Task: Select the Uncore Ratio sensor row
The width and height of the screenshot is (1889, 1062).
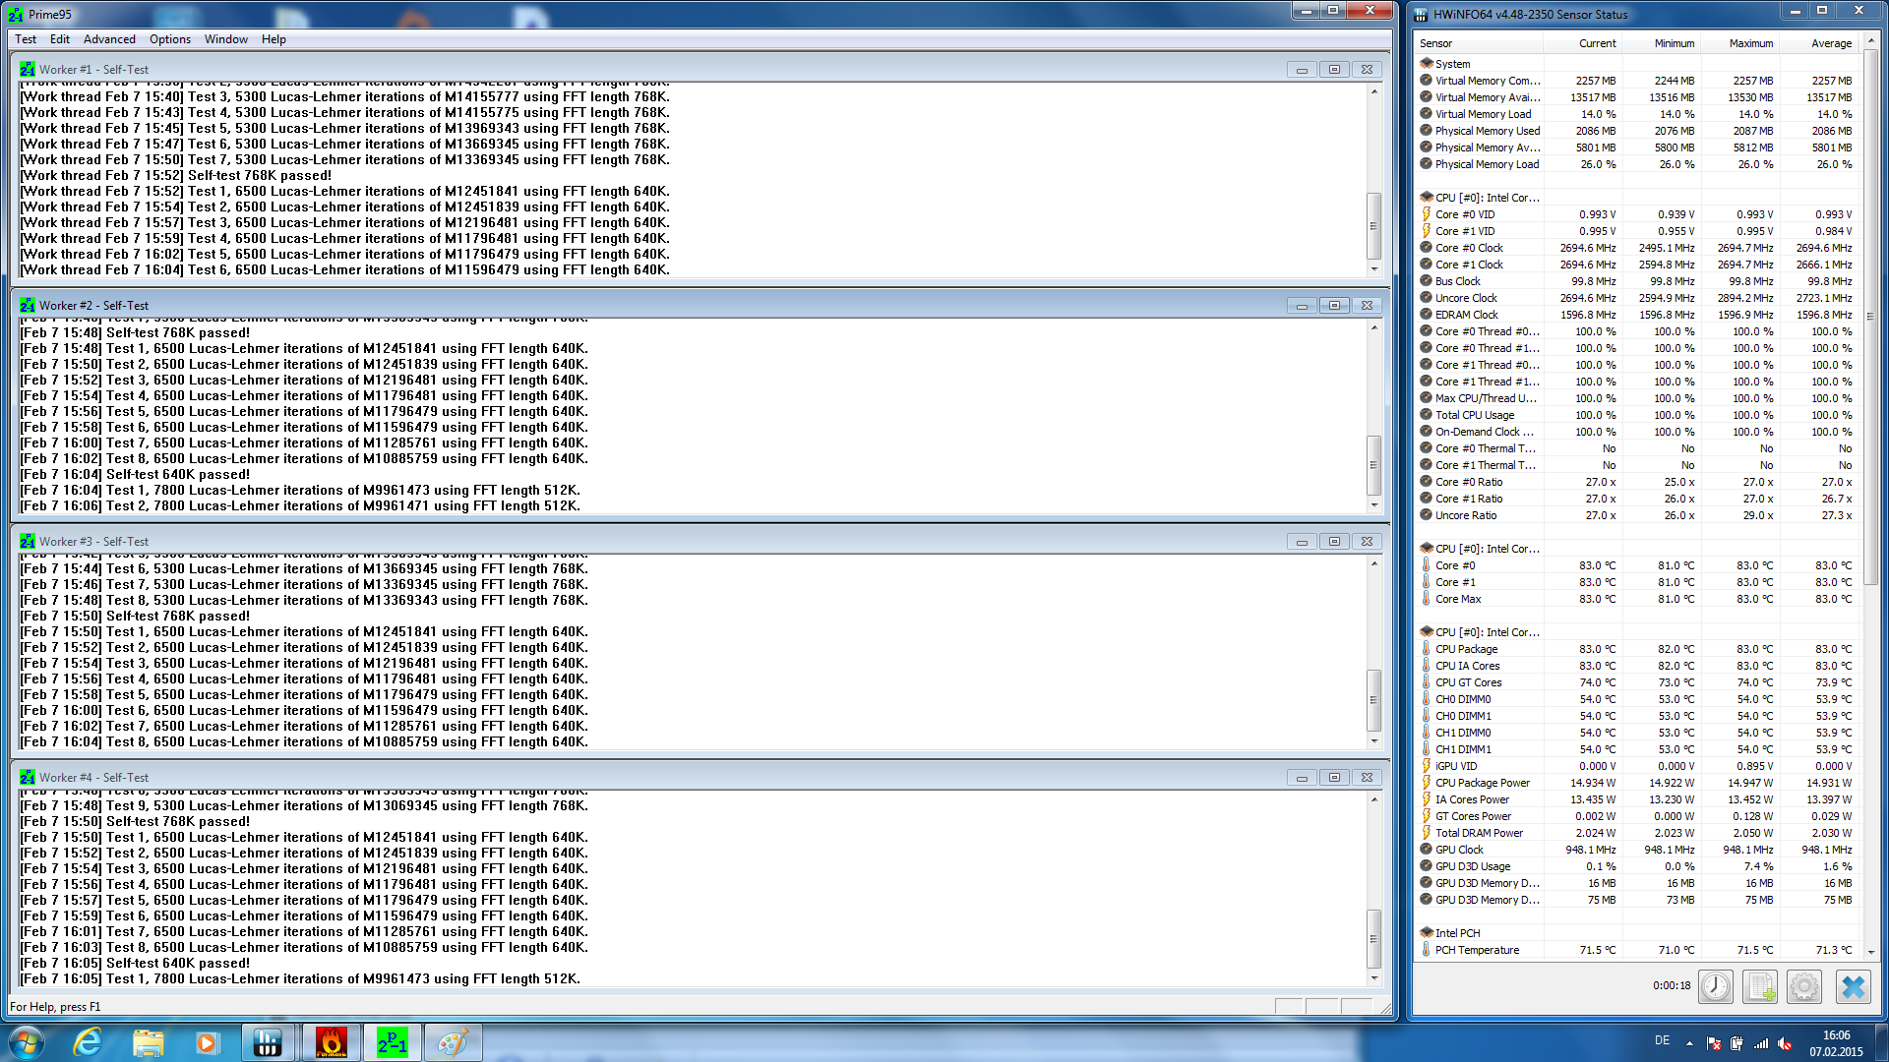Action: coord(1637,515)
